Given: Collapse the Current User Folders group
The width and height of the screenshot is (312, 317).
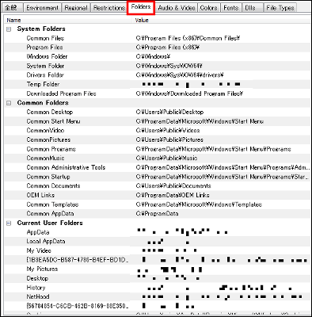Looking at the screenshot, I should [9, 223].
